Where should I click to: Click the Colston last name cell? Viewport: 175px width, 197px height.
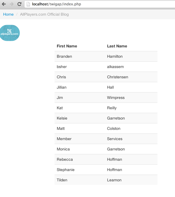pyautogui.click(x=114, y=128)
